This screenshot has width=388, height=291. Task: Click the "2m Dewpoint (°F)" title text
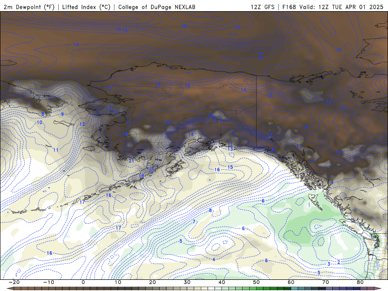(29, 7)
